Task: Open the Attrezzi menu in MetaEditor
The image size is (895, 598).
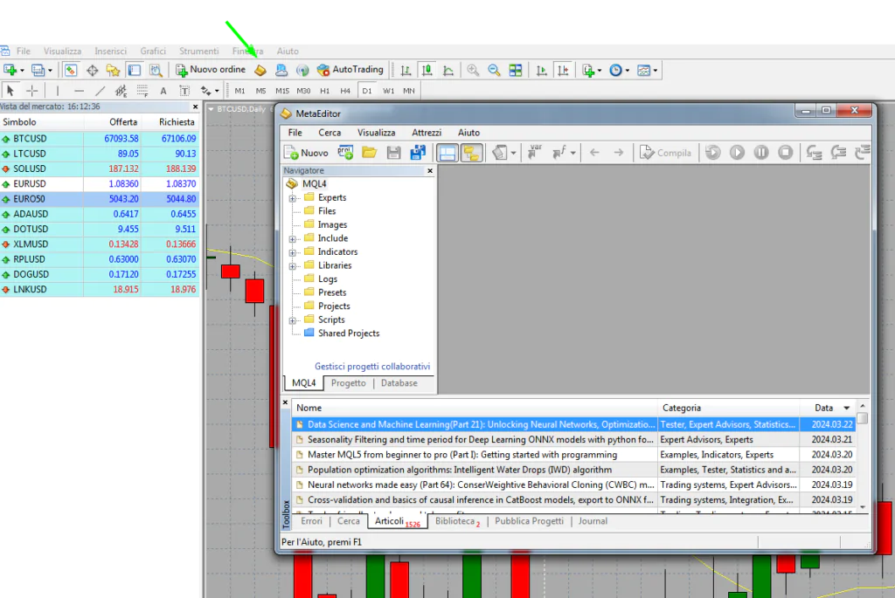Action: (427, 132)
